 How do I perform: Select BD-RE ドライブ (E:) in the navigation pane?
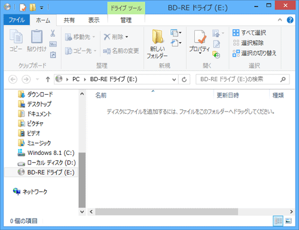click(41, 172)
